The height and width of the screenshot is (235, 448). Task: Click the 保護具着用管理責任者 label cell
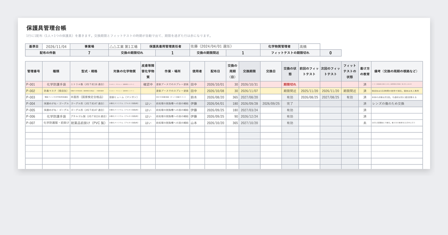(165, 47)
